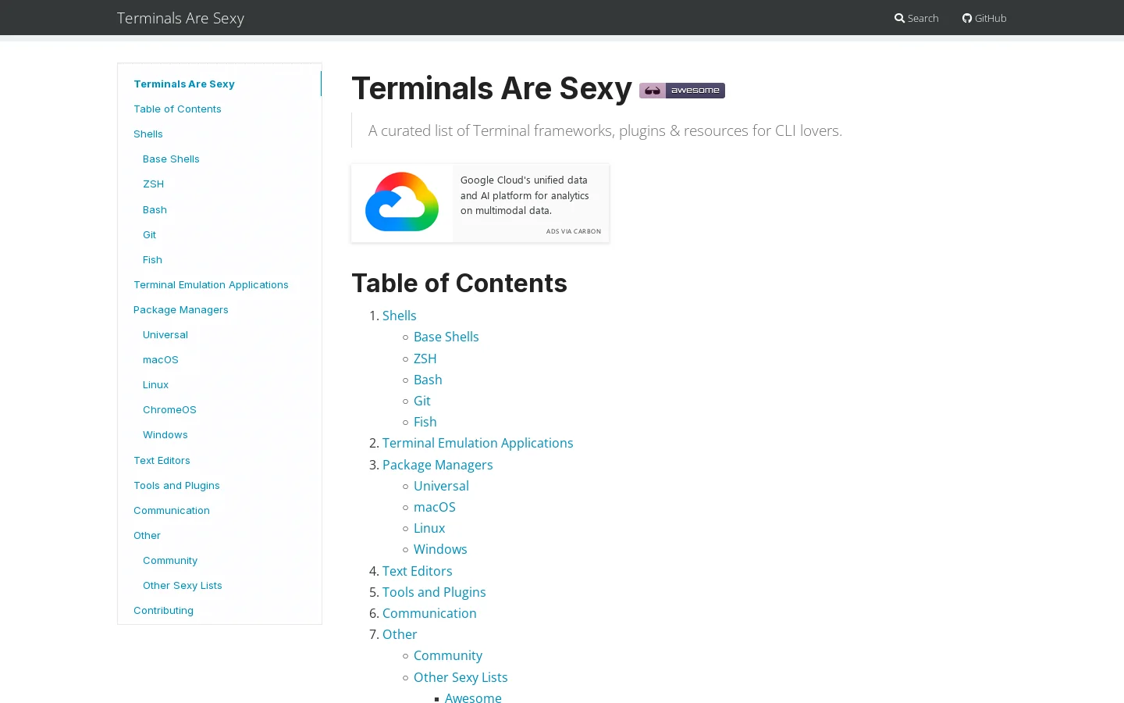The width and height of the screenshot is (1124, 703).
Task: Follow Bash link in contents list
Action: pos(428,380)
